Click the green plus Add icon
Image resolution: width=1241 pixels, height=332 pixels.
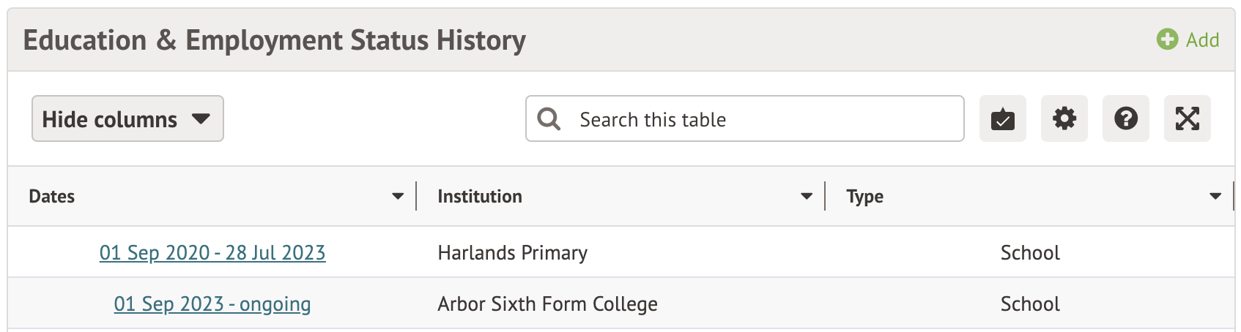(1167, 39)
